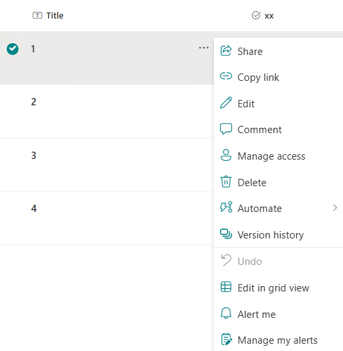Click the Share arrow icon
343x351 pixels.
point(226,50)
